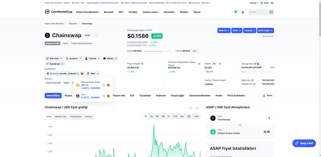The width and height of the screenshot is (321, 157).
Task: Expand the Topluluk dropdown
Action: pyautogui.click(x=93, y=59)
